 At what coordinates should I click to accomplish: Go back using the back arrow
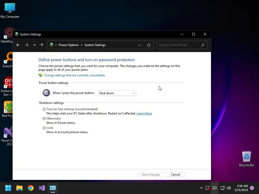click(18, 45)
